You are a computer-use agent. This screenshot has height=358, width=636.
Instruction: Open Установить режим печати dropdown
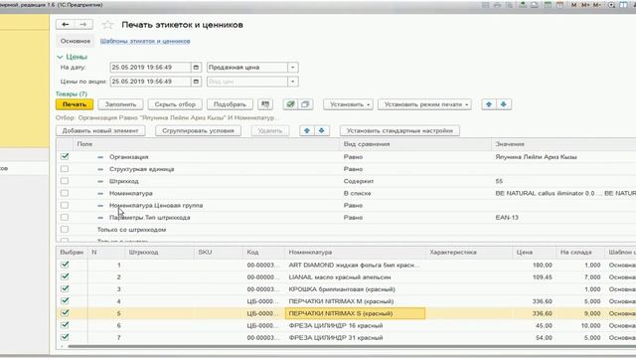(x=424, y=104)
